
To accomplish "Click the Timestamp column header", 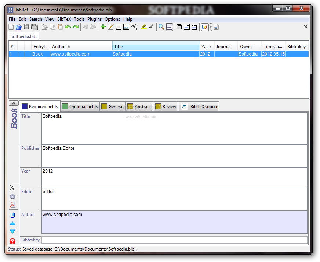I will click(273, 47).
